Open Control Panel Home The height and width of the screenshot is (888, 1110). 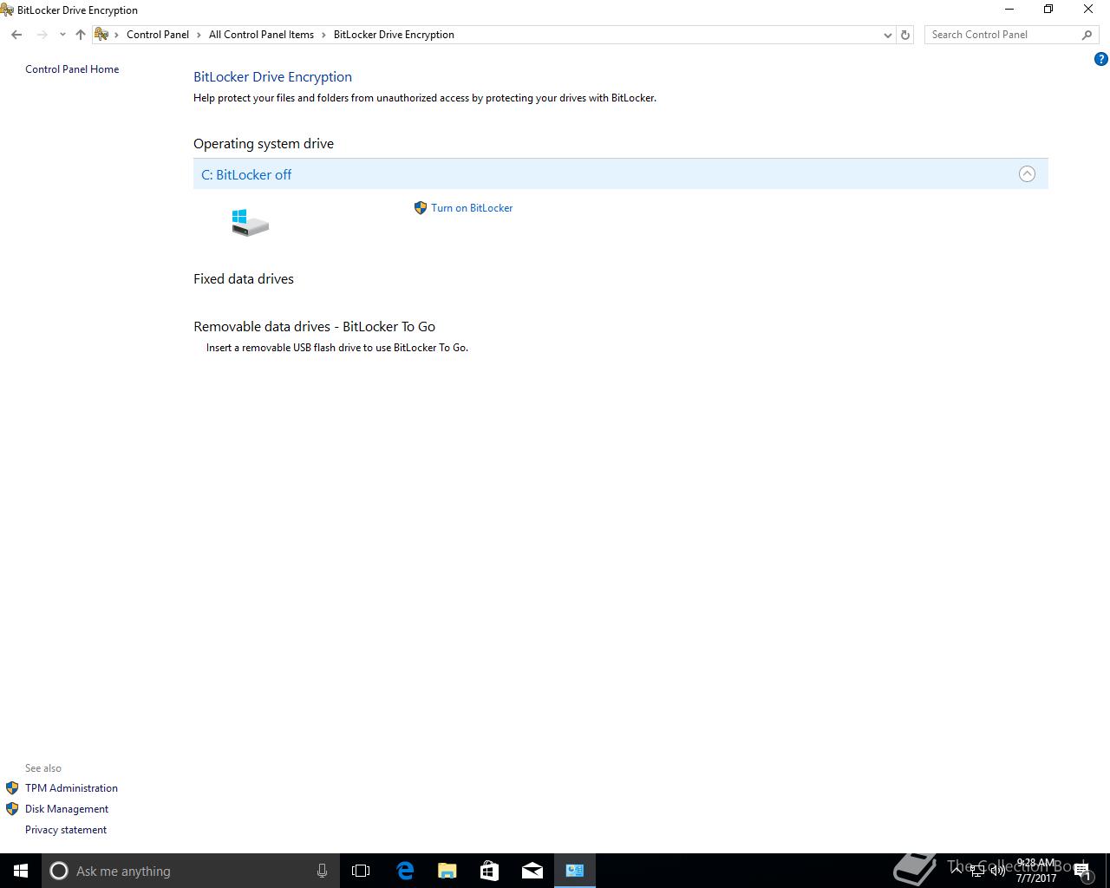pos(72,69)
